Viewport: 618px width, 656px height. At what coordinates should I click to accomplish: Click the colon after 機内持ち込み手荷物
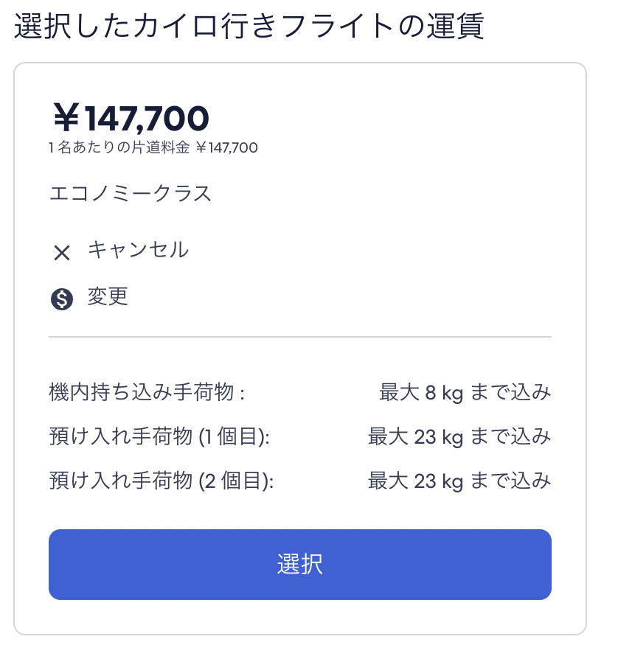[x=242, y=395]
